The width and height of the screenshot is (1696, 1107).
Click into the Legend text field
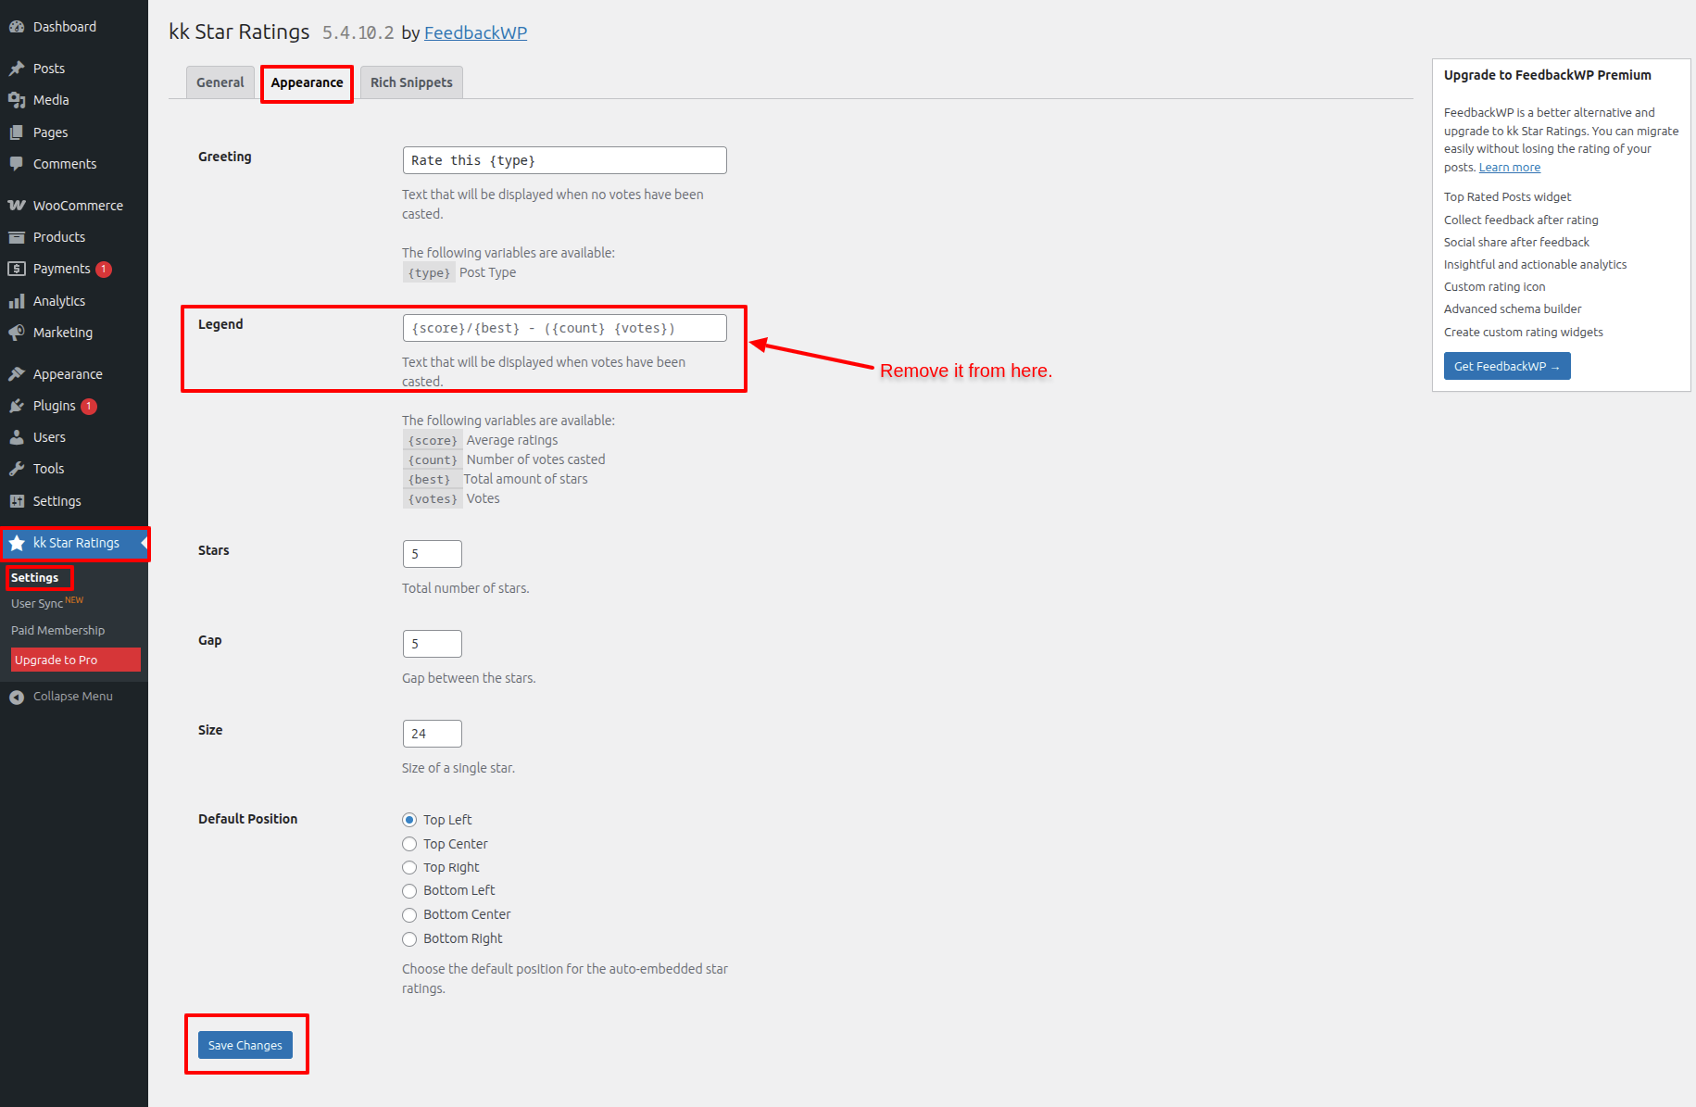[x=564, y=328]
